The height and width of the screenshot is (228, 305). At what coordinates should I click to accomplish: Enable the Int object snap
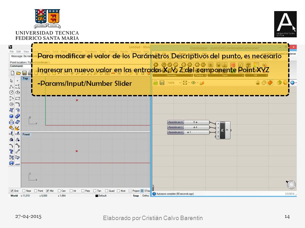[x=71, y=191]
